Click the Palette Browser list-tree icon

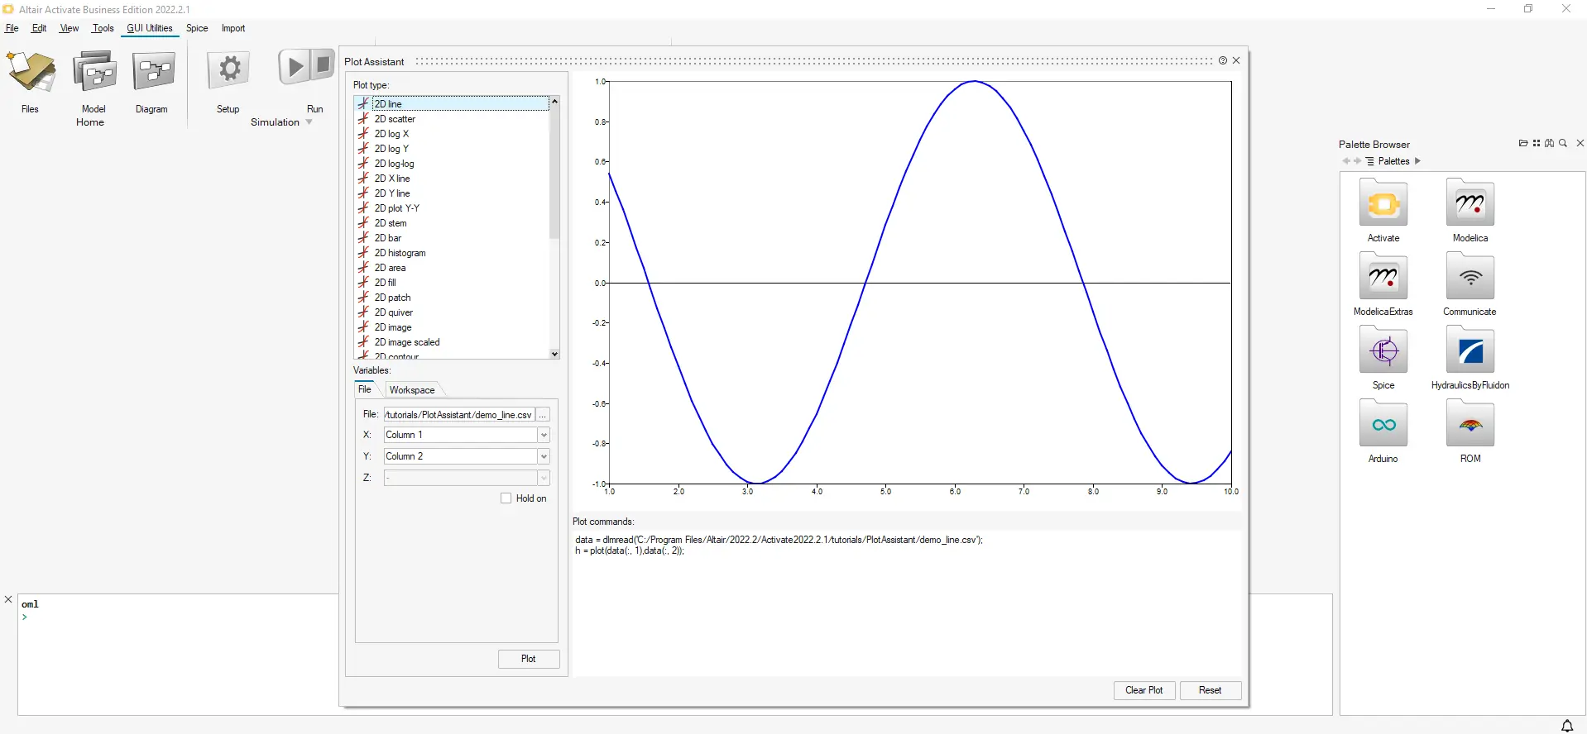coord(1370,161)
